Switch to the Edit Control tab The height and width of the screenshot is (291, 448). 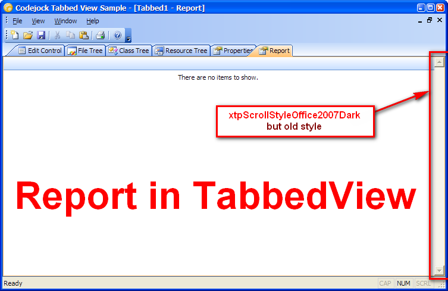click(x=40, y=51)
